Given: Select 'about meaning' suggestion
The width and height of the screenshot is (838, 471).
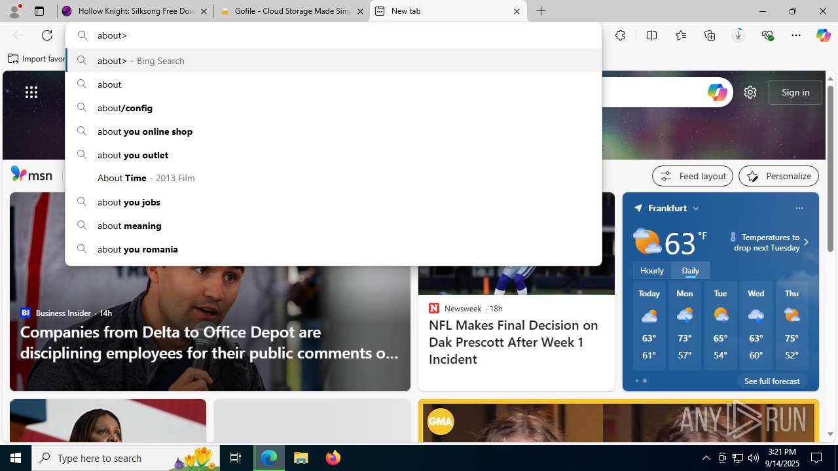Looking at the screenshot, I should [333, 225].
